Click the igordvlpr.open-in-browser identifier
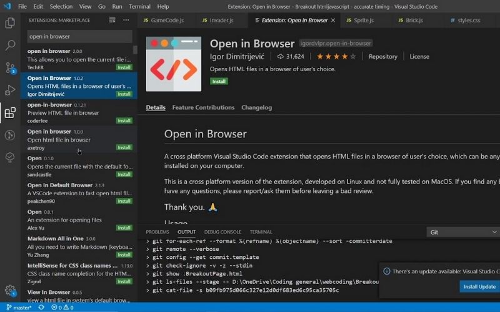500x312 pixels. [x=336, y=43]
